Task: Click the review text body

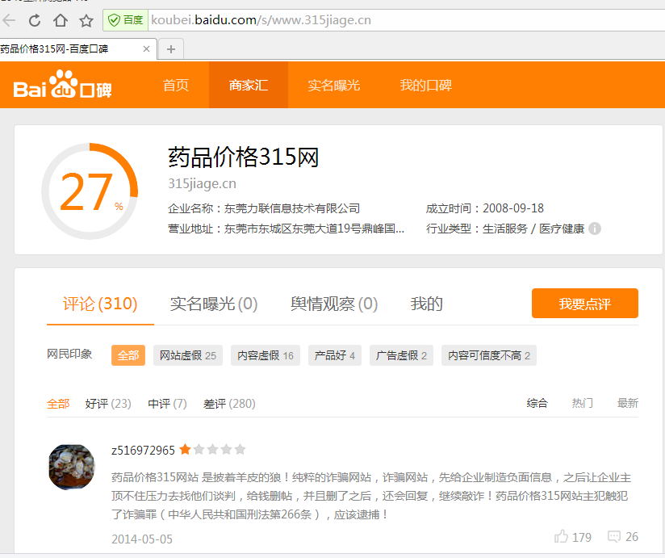Action: point(371,496)
